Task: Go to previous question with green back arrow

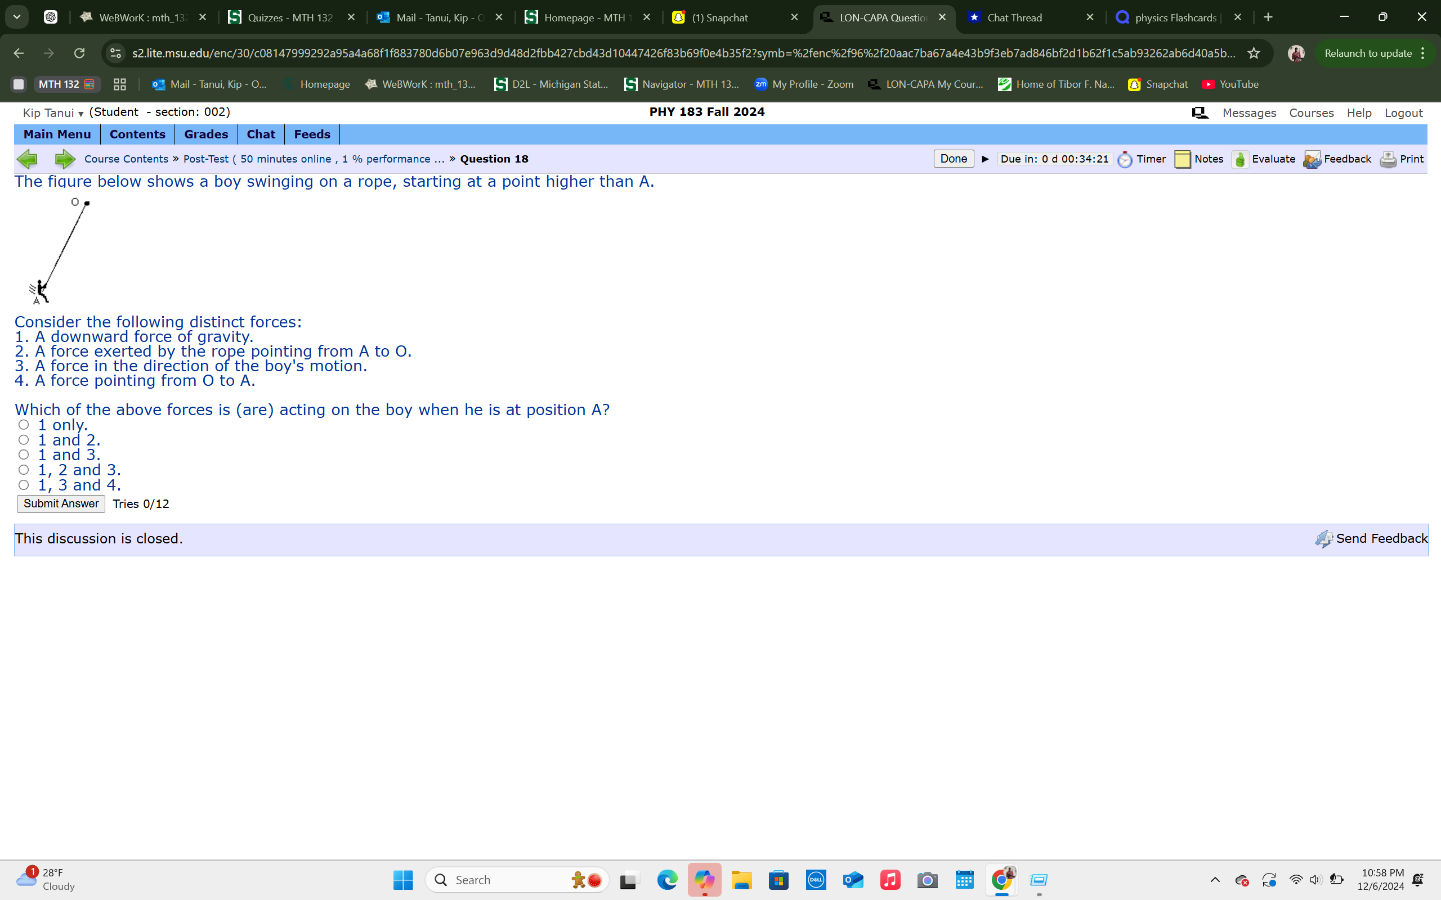Action: [28, 159]
